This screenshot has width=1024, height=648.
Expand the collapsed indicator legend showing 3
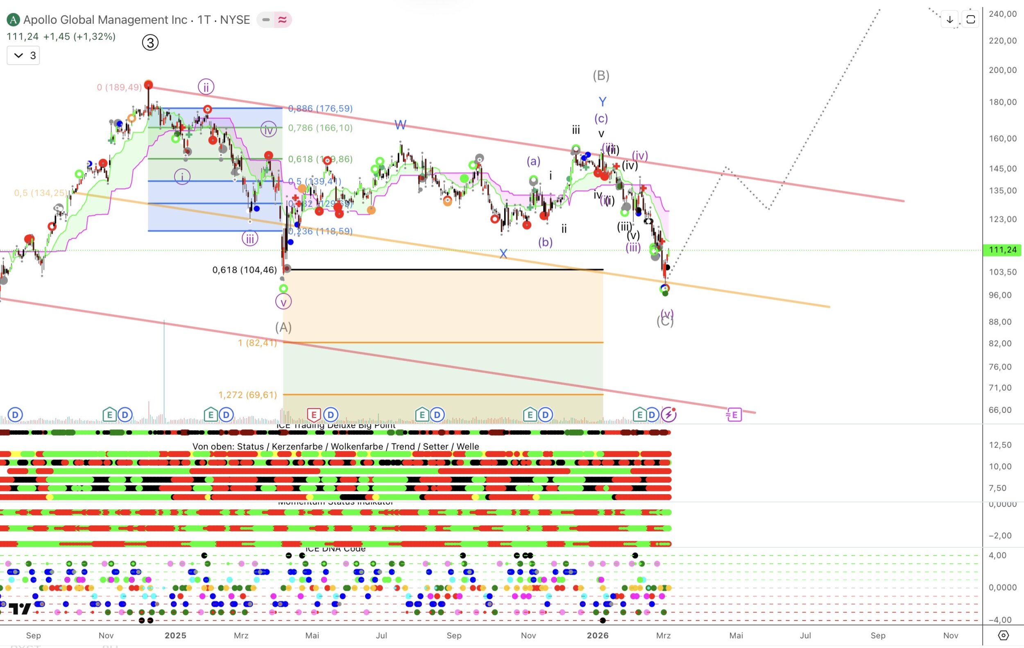pyautogui.click(x=23, y=55)
